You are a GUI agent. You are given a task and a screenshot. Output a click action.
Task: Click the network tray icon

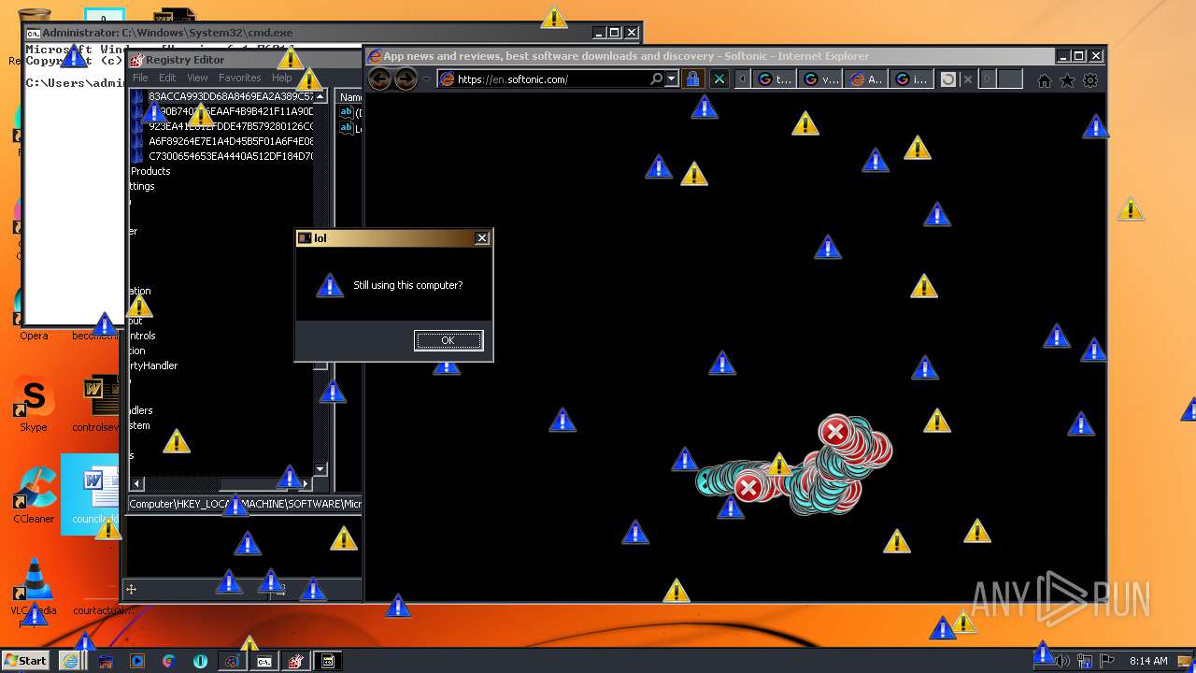pos(1086,661)
